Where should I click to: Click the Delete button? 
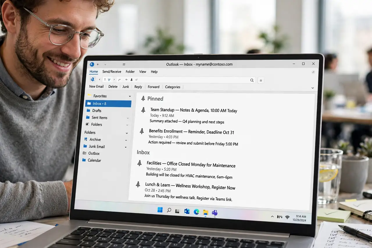click(x=113, y=87)
